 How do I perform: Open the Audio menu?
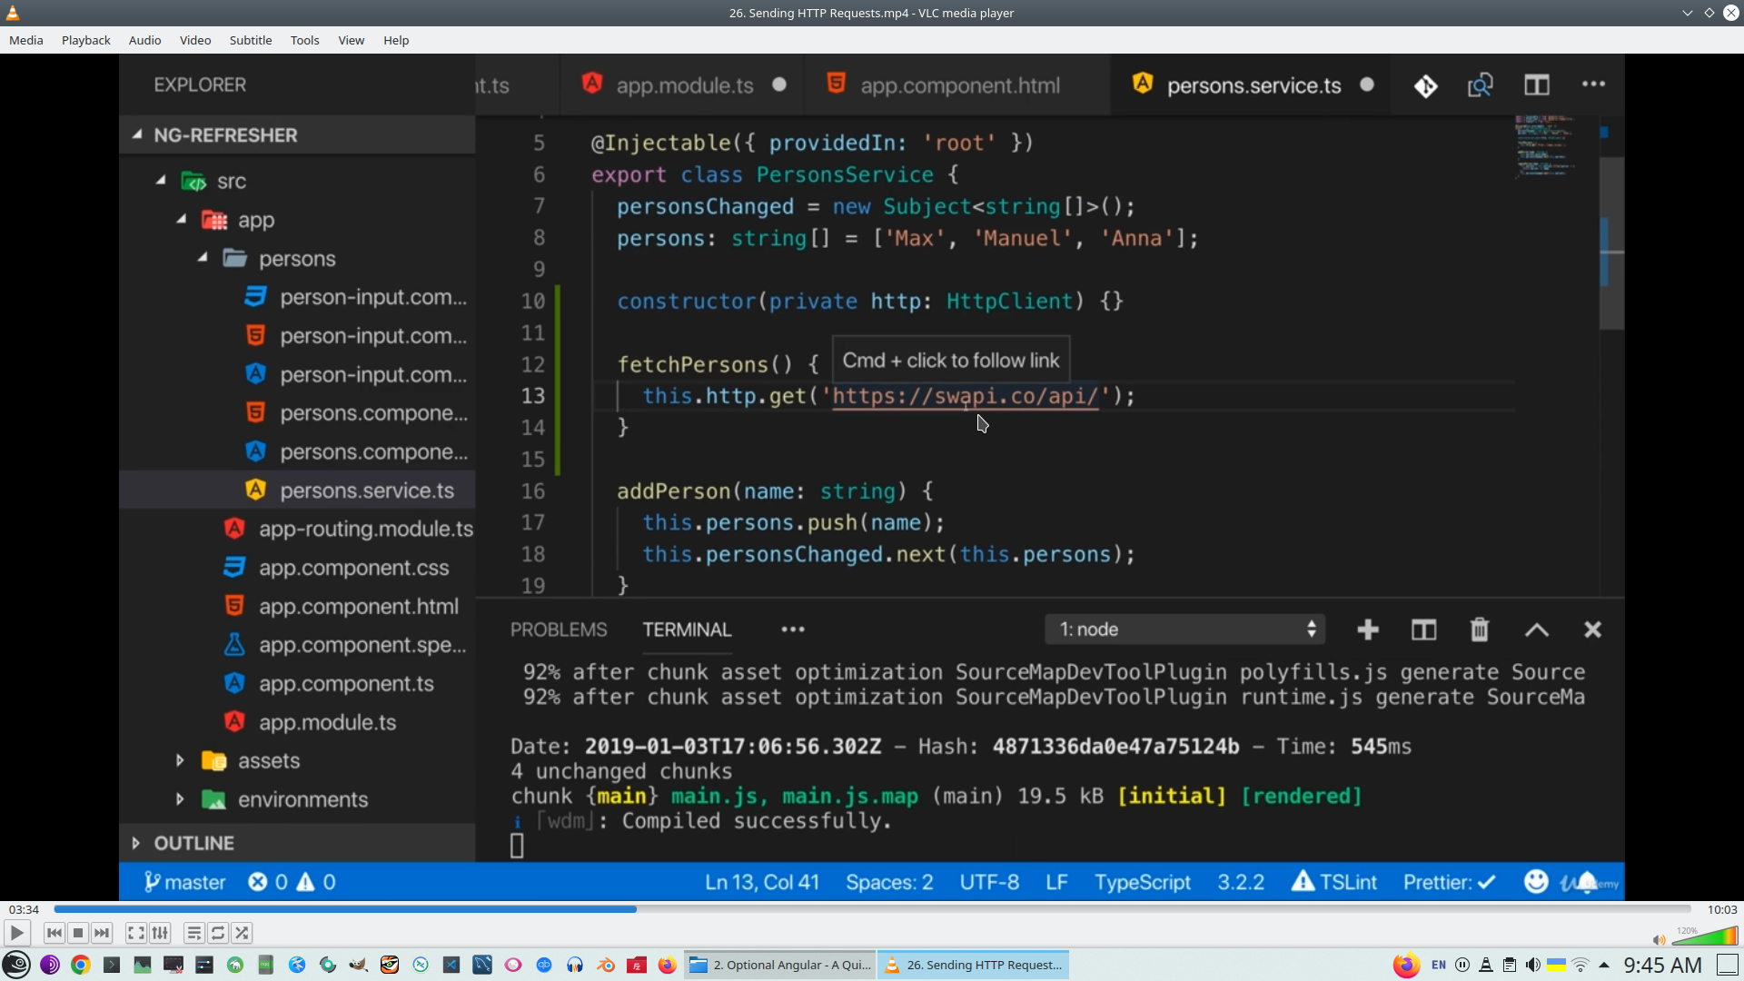[144, 40]
